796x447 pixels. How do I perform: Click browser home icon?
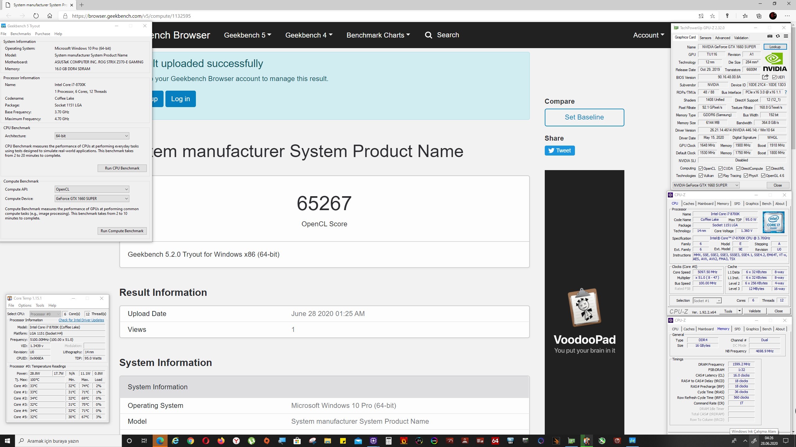coord(50,16)
